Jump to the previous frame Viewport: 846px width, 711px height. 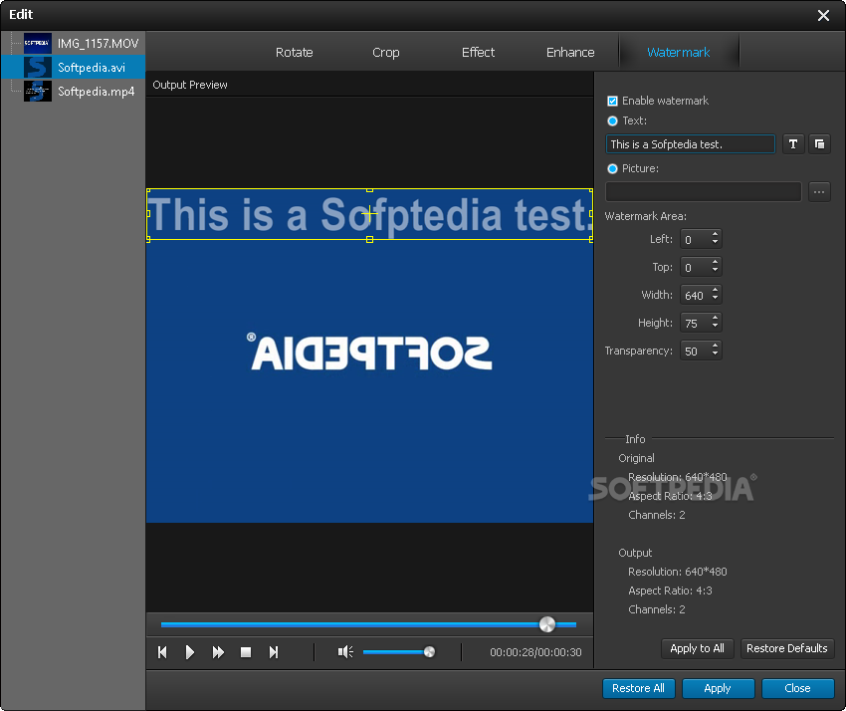tap(162, 652)
